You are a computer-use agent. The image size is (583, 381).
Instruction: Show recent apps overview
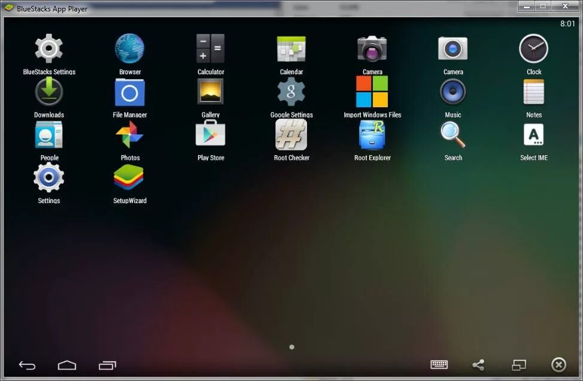(x=108, y=365)
